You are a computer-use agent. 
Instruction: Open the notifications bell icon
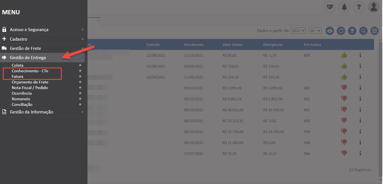pos(344,7)
